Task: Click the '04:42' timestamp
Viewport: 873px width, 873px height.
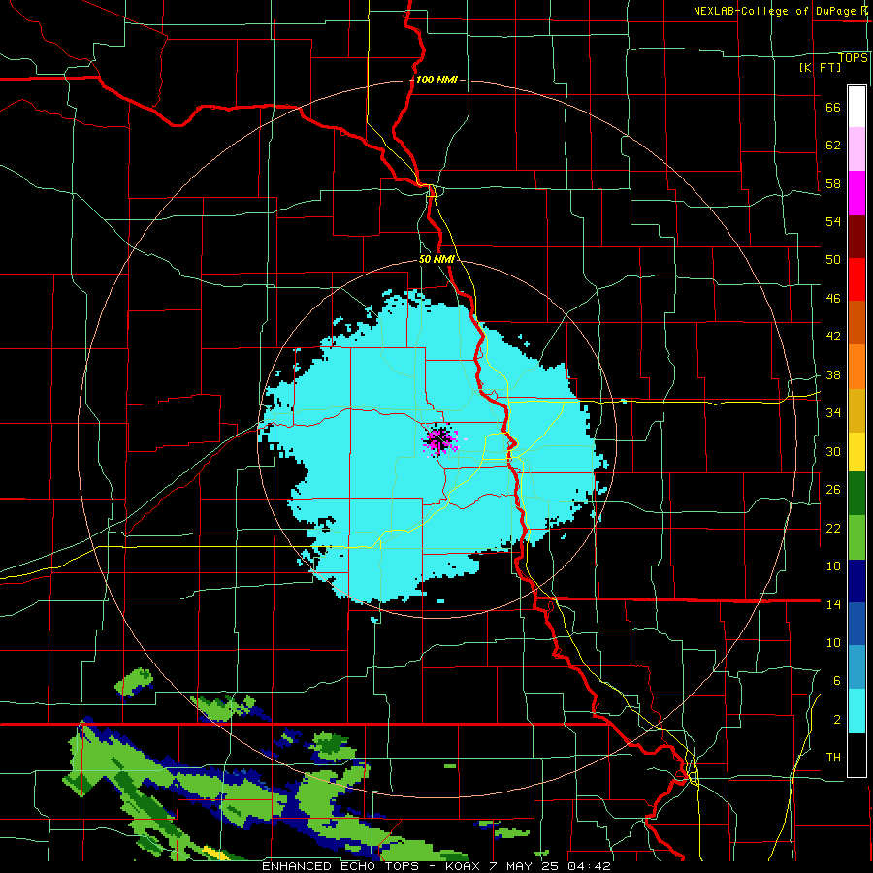Action: (589, 866)
